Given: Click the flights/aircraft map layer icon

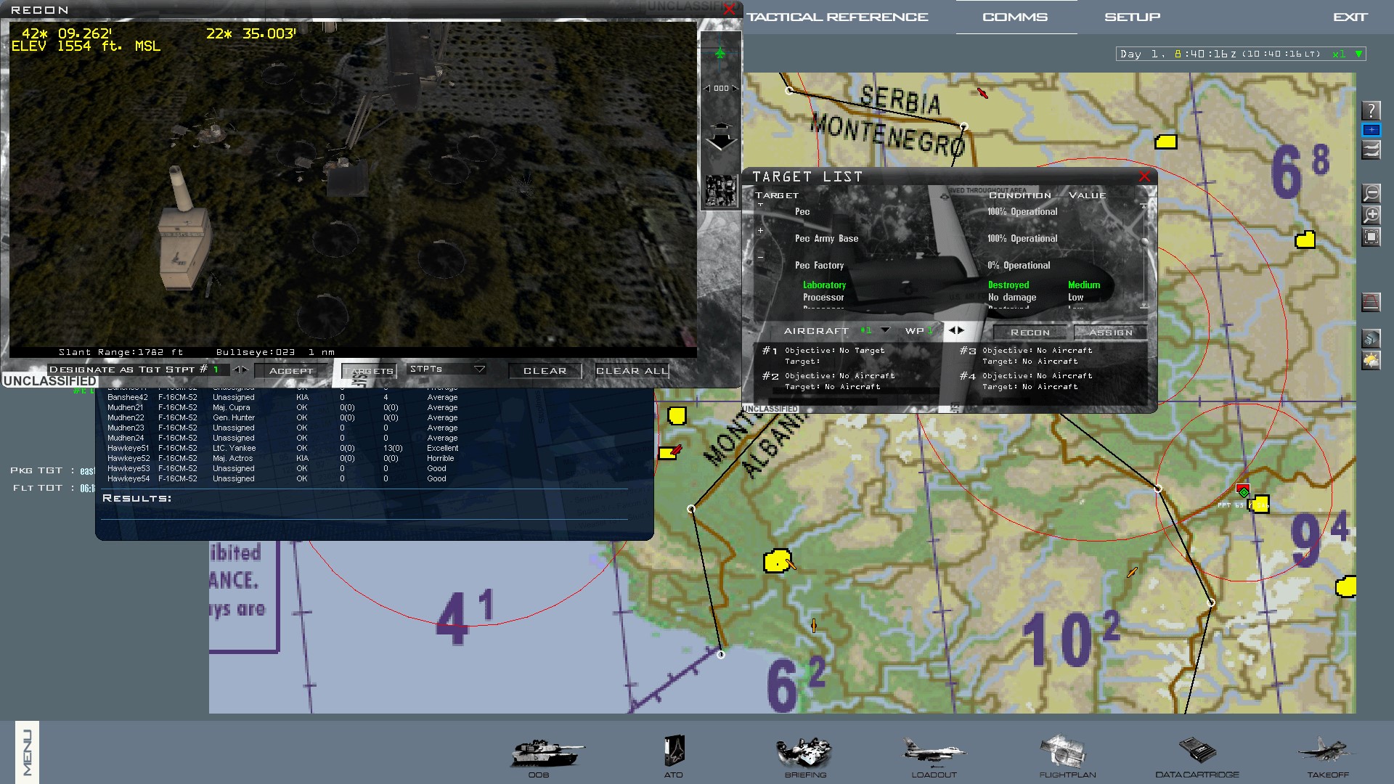Looking at the screenshot, I should tap(1371, 150).
